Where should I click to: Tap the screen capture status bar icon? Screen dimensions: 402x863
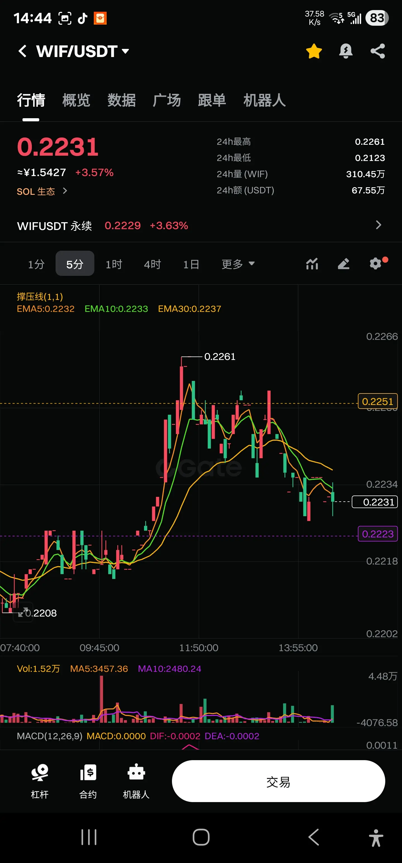65,18
